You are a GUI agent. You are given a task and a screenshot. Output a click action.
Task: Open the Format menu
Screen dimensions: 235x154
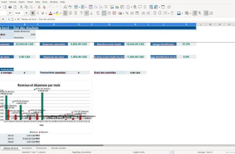click(12, 2)
